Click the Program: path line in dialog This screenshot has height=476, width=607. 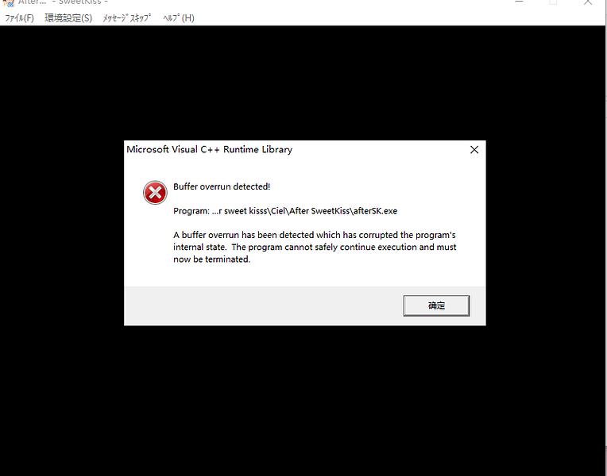coord(285,211)
